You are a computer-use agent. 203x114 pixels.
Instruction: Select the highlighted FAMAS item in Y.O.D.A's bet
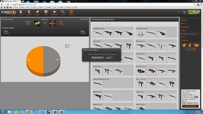pos(151,71)
